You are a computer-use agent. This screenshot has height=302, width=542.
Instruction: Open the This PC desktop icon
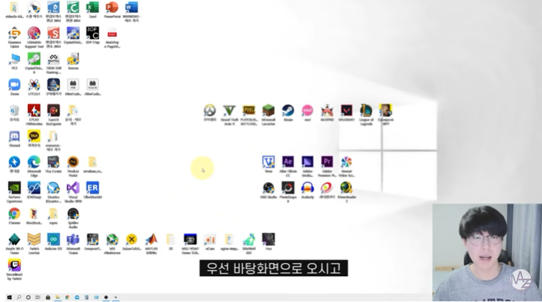[x=14, y=61]
